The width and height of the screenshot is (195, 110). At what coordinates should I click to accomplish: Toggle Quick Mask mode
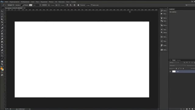tap(2, 72)
